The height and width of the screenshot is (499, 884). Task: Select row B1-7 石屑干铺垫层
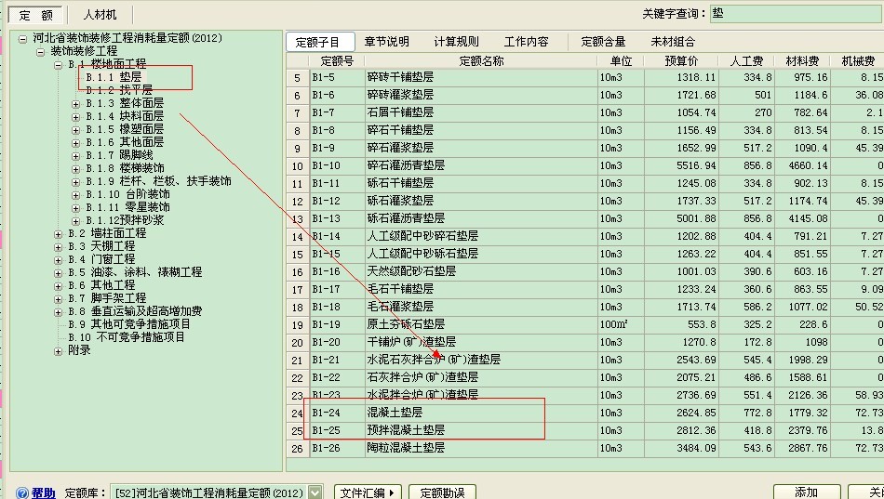coord(585,112)
